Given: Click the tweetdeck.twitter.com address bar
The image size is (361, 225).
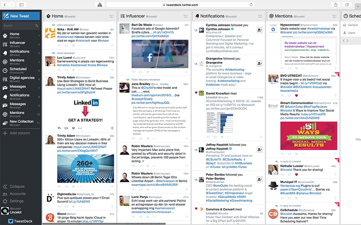Looking at the screenshot, I should point(180,4).
